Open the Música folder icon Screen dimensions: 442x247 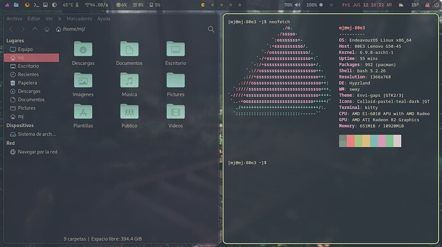pyautogui.click(x=129, y=80)
